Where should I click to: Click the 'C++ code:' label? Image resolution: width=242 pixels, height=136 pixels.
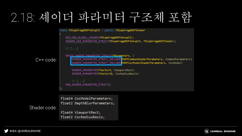[46, 60]
